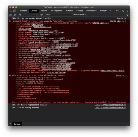
Task: Collapse the Uncaught TypeError disclosure triangle
Action: point(12,21)
